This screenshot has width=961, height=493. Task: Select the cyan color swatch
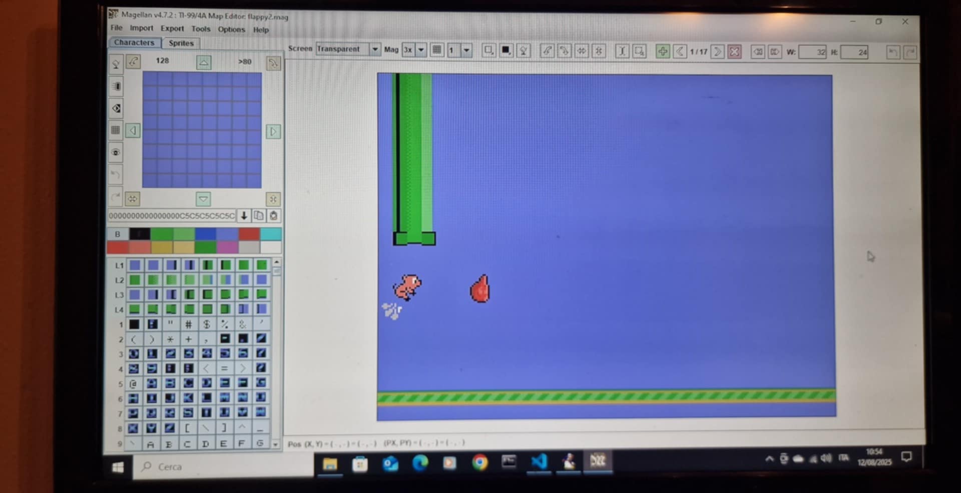[x=271, y=234]
